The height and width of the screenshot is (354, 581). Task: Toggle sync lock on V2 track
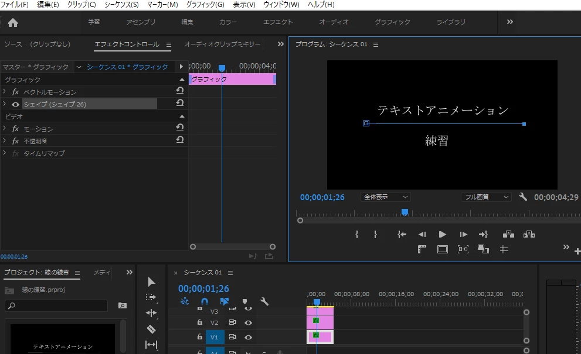point(232,322)
